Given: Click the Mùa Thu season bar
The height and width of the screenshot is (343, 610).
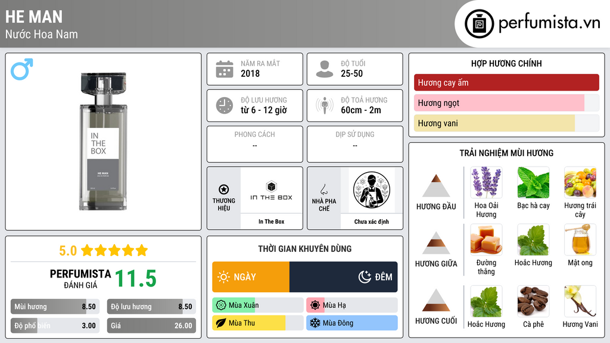Looking at the screenshot, I should (258, 323).
